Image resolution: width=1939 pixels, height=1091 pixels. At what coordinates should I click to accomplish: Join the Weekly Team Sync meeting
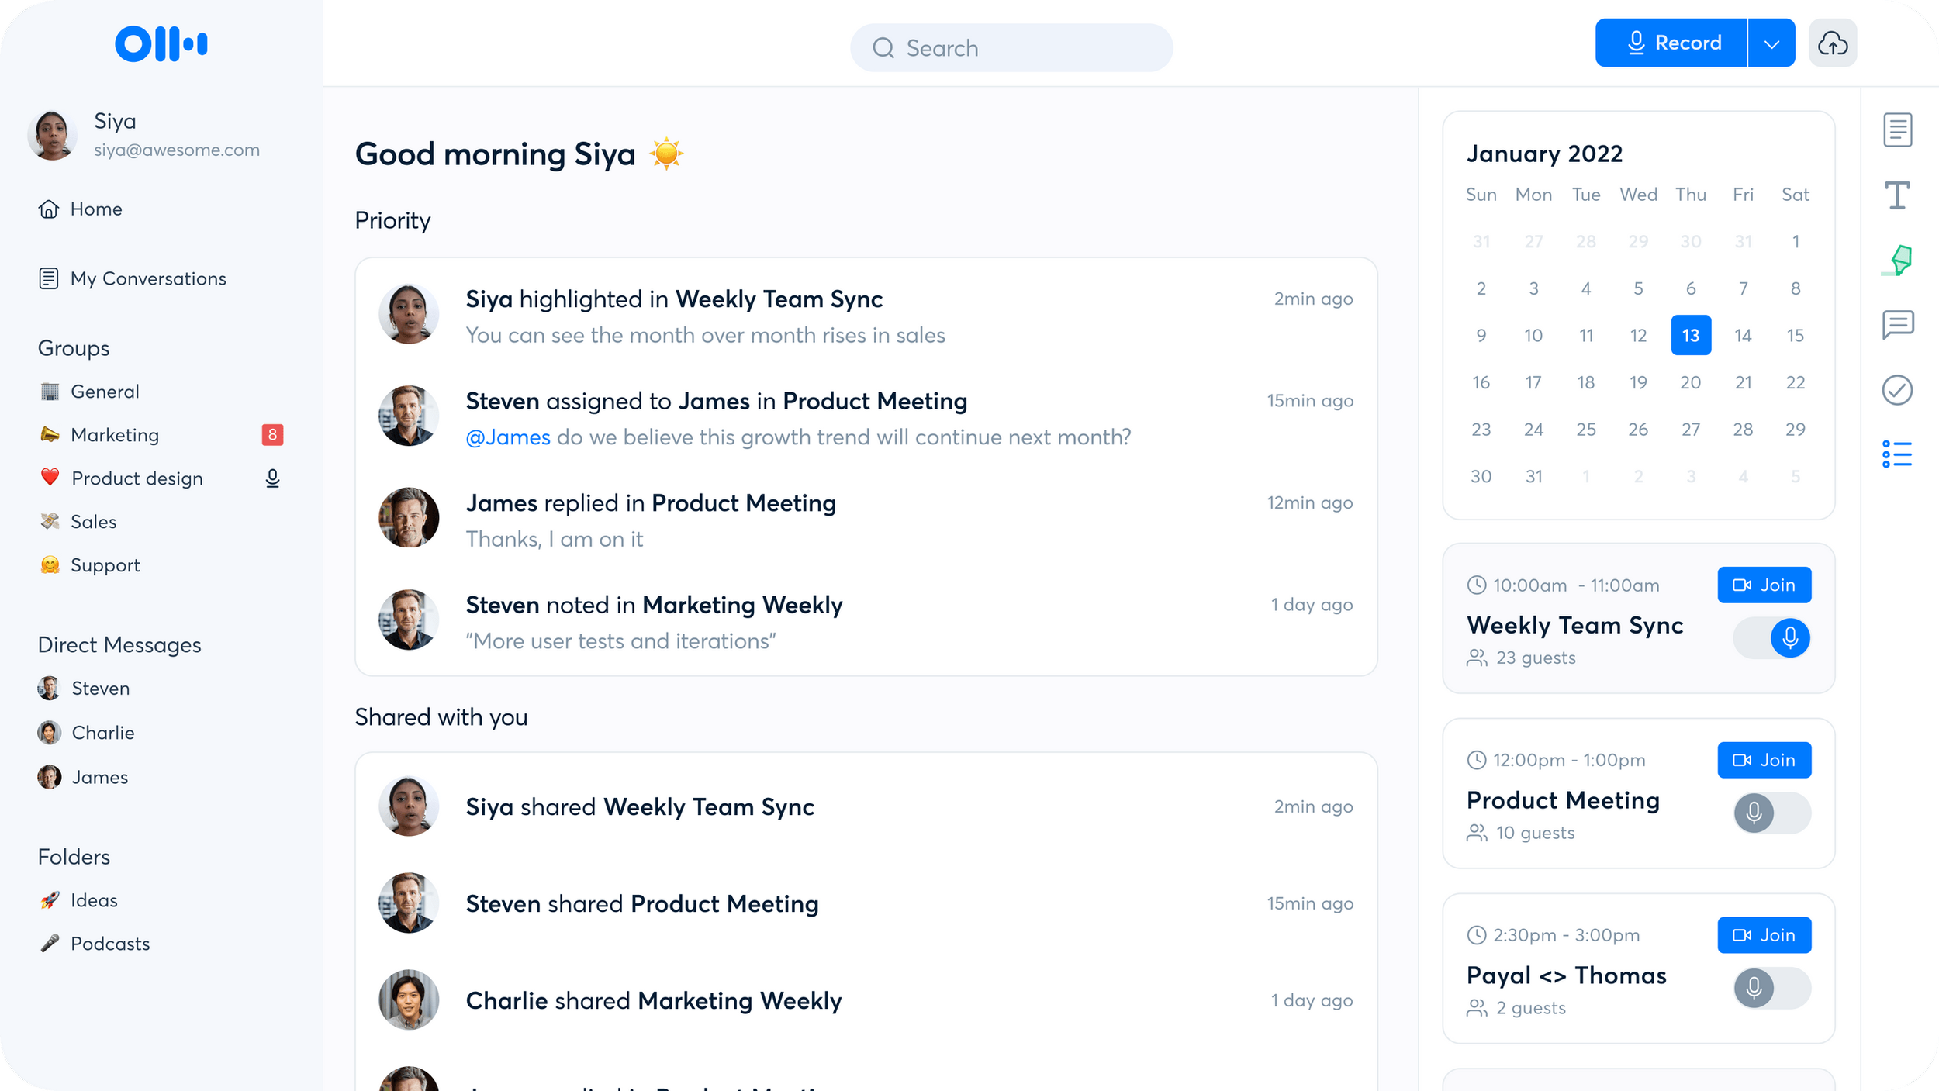[x=1764, y=585]
